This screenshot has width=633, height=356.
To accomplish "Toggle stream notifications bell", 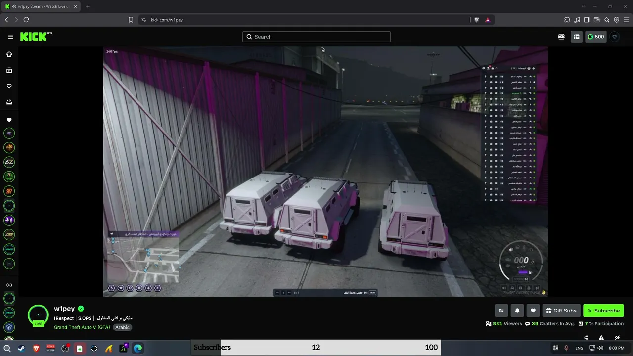I will (517, 311).
